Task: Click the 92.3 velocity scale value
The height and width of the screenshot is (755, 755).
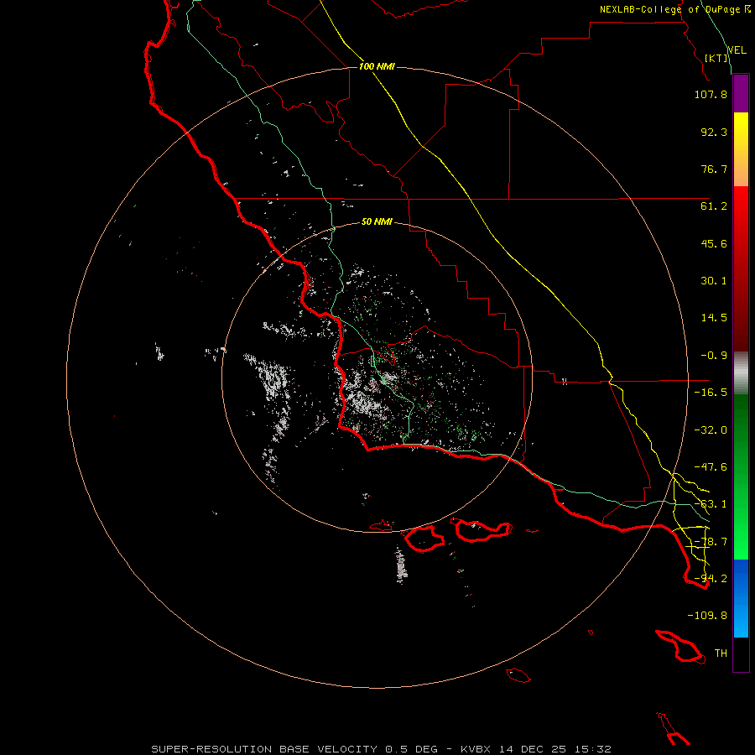Action: 714,132
